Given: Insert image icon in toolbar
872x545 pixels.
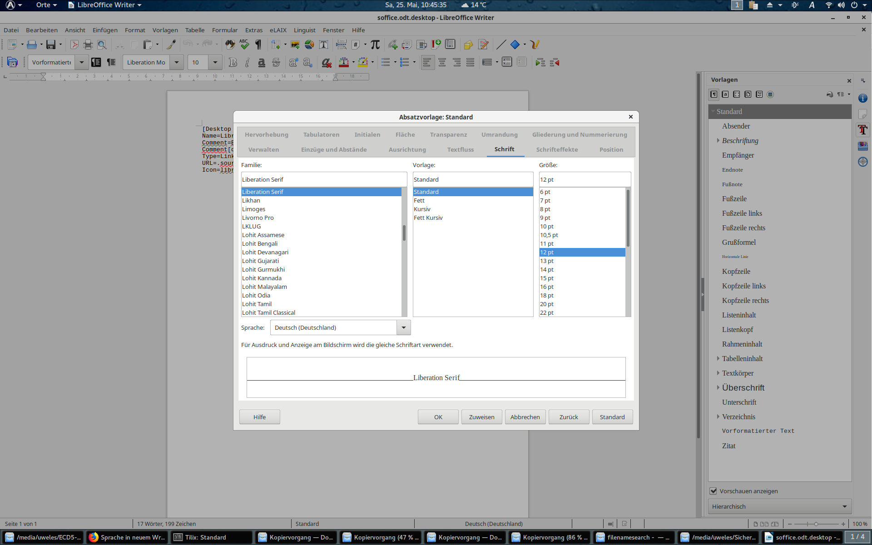Looking at the screenshot, I should [295, 45].
